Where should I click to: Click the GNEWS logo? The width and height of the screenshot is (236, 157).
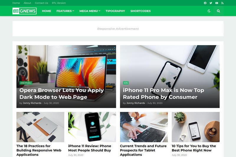24,11
